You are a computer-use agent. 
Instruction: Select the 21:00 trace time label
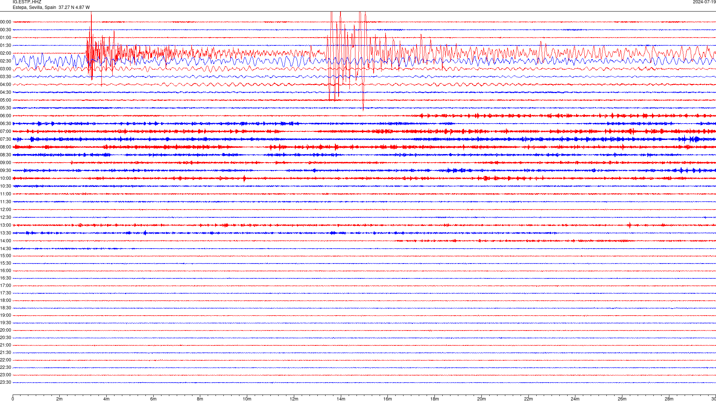6,345
